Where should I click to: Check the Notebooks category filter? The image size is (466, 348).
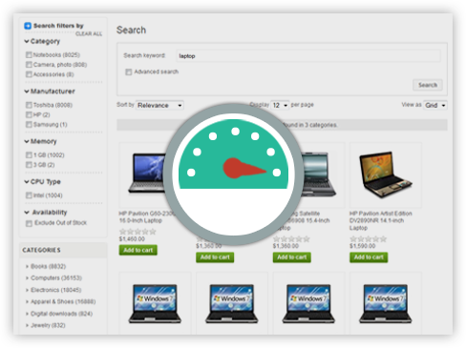coord(29,55)
